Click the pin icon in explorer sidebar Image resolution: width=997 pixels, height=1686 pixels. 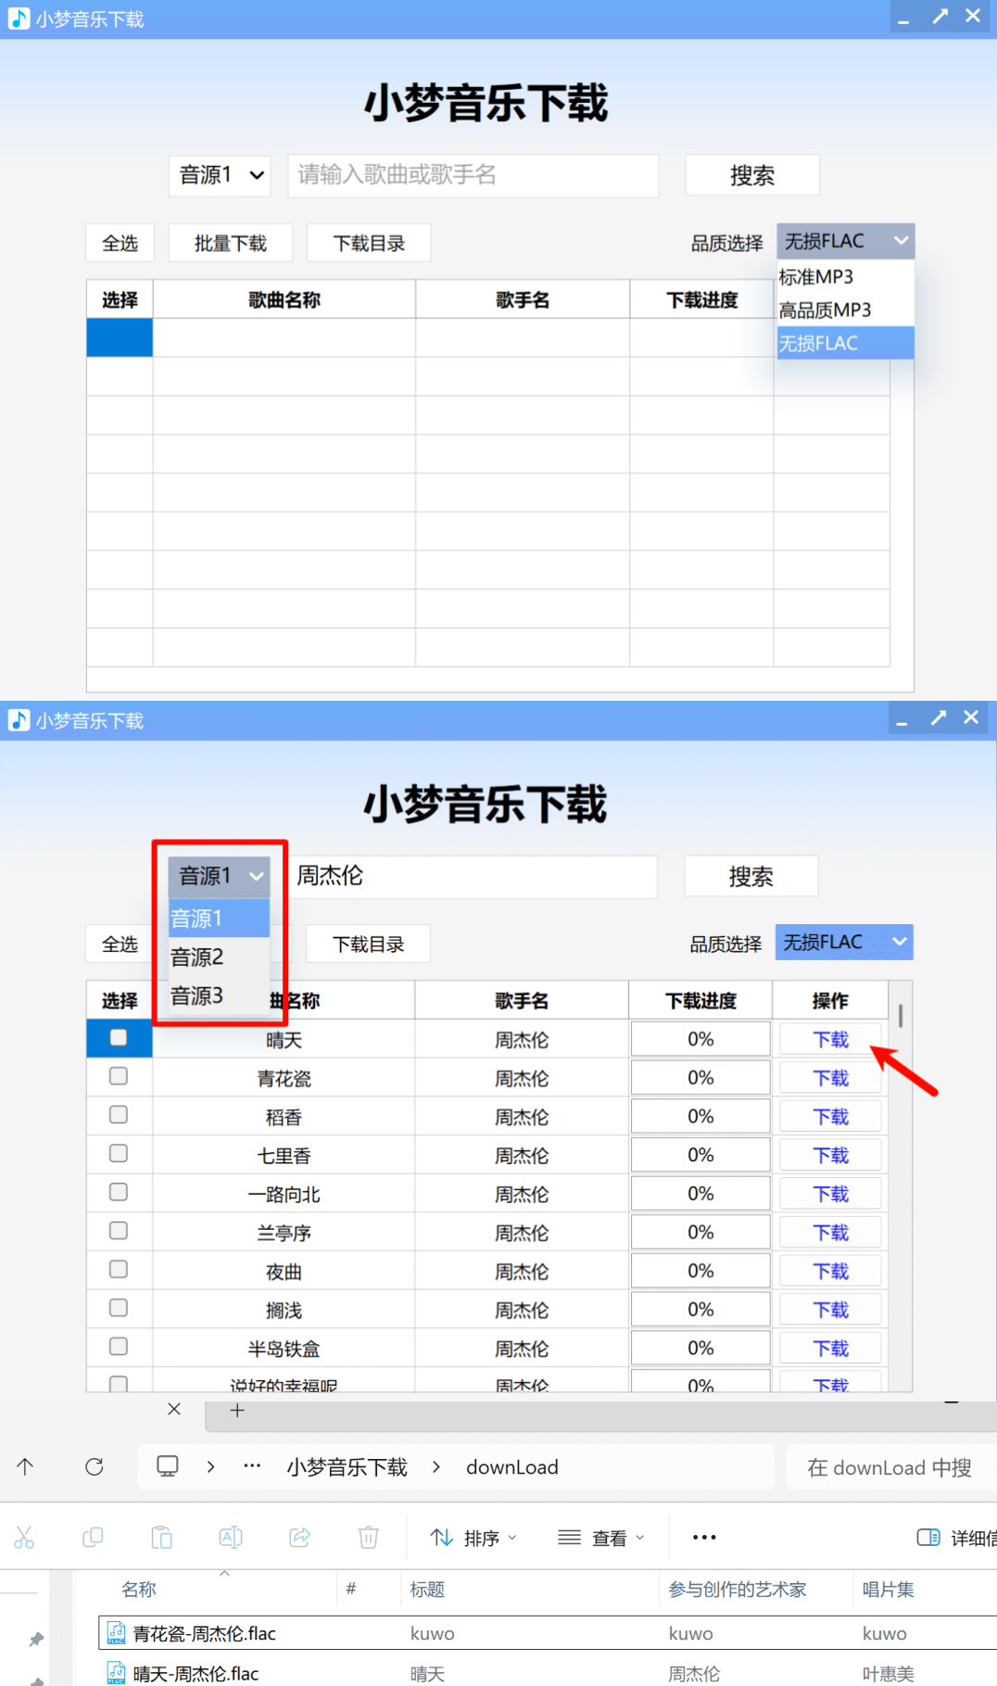click(x=36, y=1639)
